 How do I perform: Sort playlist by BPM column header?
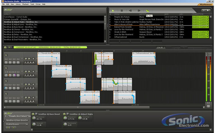167,14
